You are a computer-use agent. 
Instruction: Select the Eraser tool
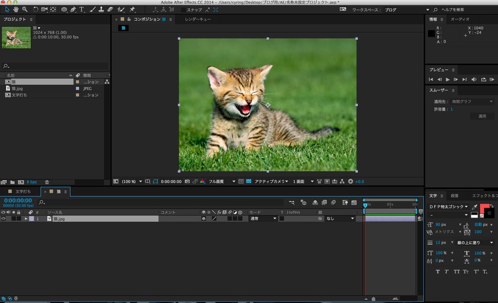[x=110, y=9]
